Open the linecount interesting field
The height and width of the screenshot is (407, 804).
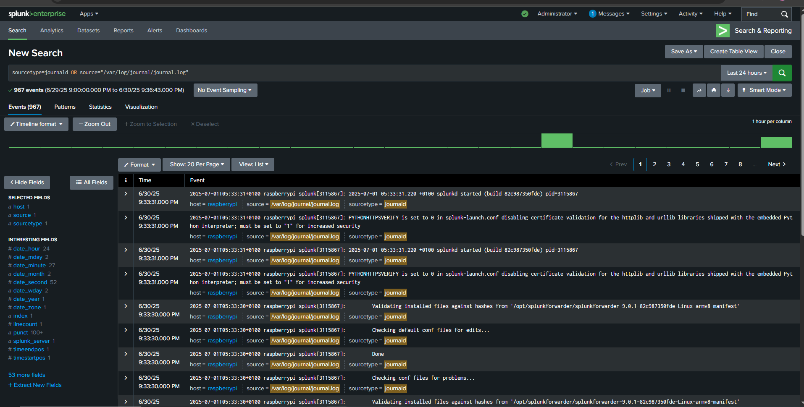coord(25,324)
